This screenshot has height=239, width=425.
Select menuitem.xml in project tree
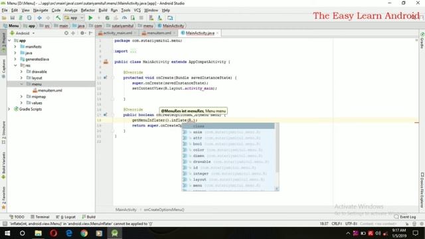click(47, 90)
